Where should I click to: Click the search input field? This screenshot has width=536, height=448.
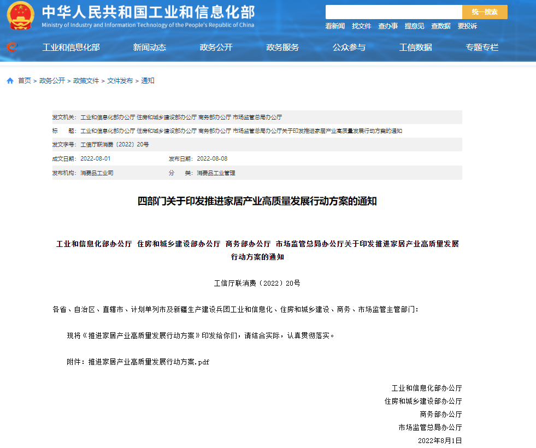(x=393, y=11)
